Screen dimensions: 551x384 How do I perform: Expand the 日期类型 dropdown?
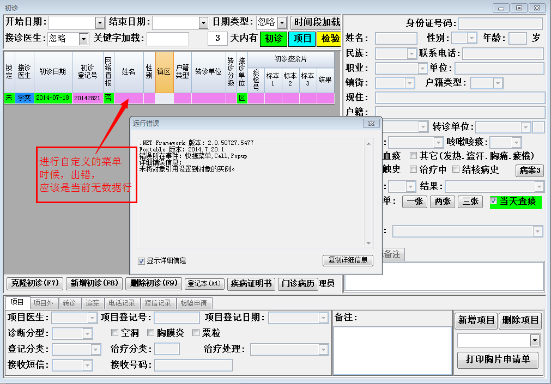click(x=282, y=22)
